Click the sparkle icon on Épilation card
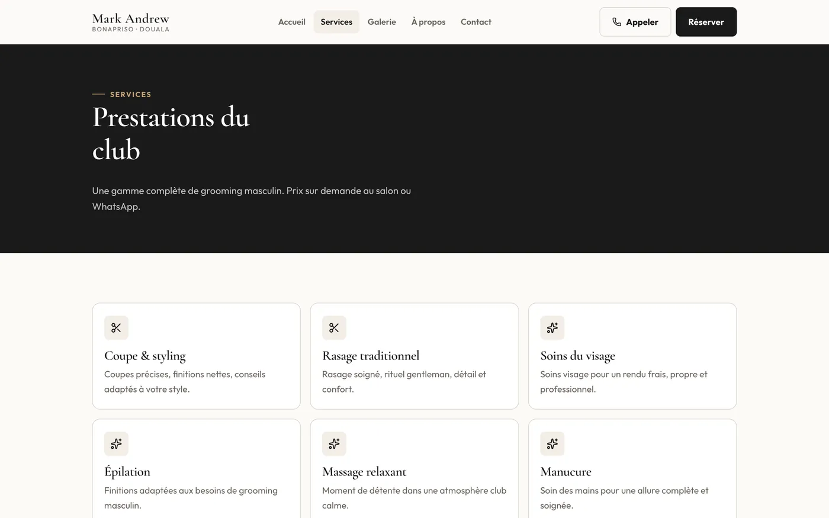The width and height of the screenshot is (829, 518). click(x=116, y=444)
